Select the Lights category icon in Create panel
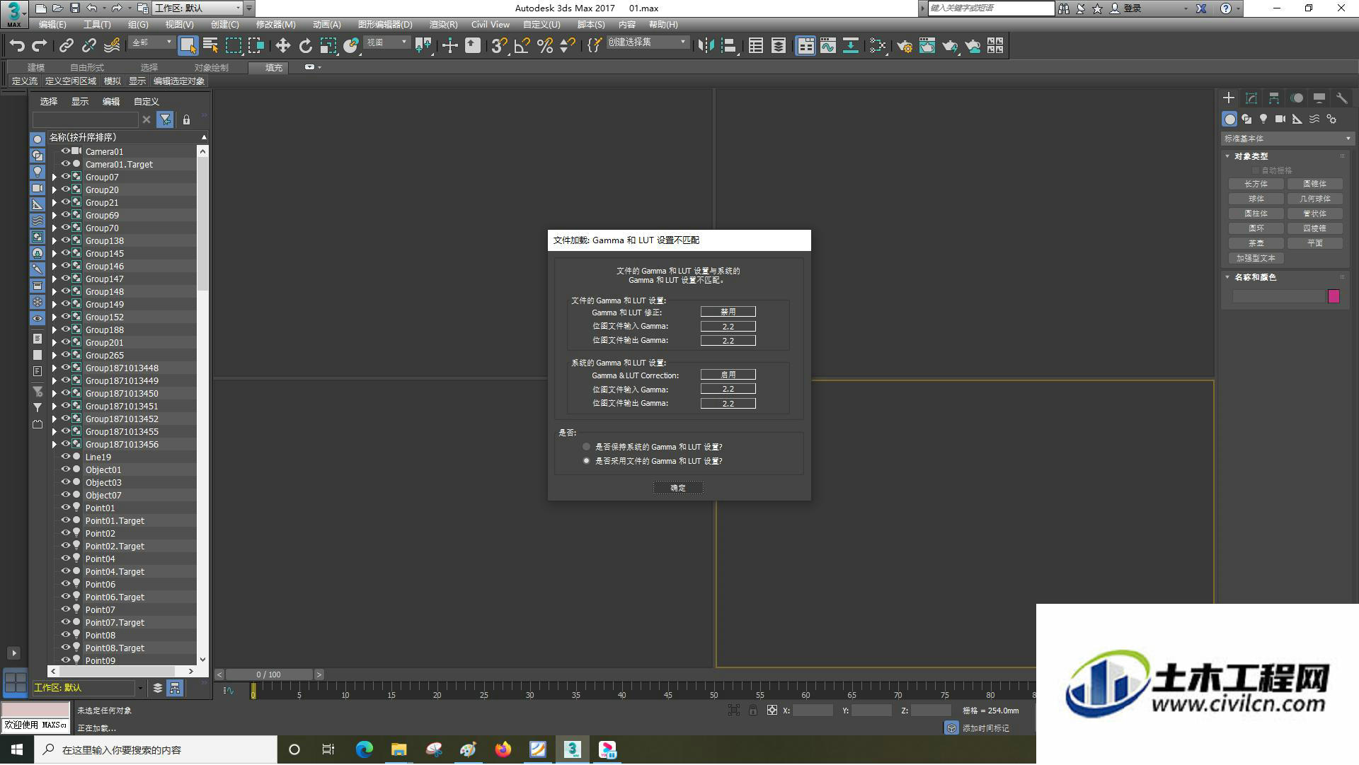The height and width of the screenshot is (765, 1359). pyautogui.click(x=1263, y=119)
